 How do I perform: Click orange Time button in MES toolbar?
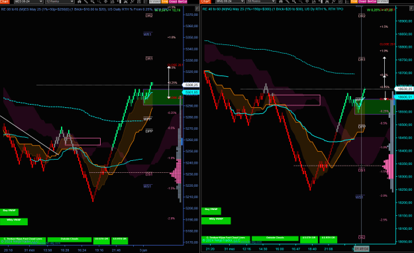click(x=164, y=1)
